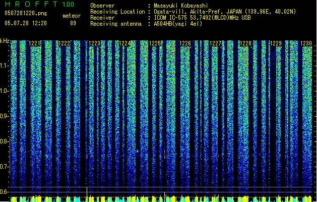Click the 'Receiving antenna' field label
Screen dimensions: 317x202
(116, 24)
